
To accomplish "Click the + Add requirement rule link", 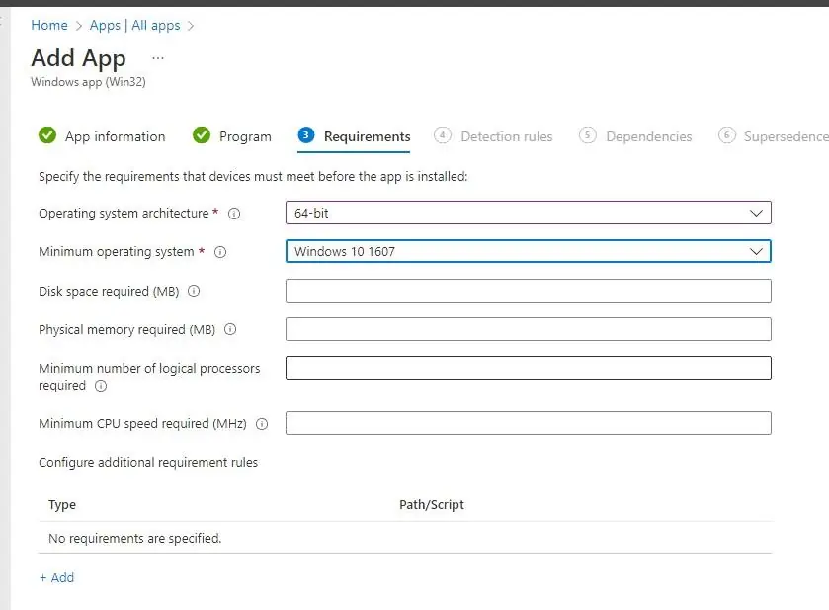I will click(x=56, y=577).
